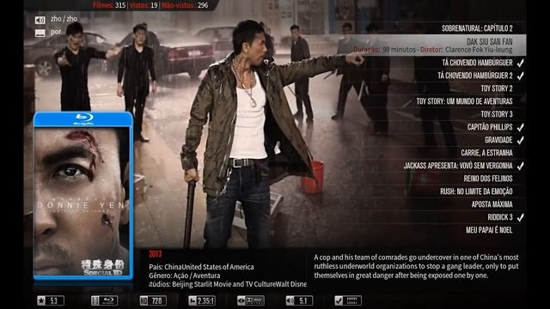
Task: Select Toy Story 2 from movie list
Action: [x=497, y=88]
